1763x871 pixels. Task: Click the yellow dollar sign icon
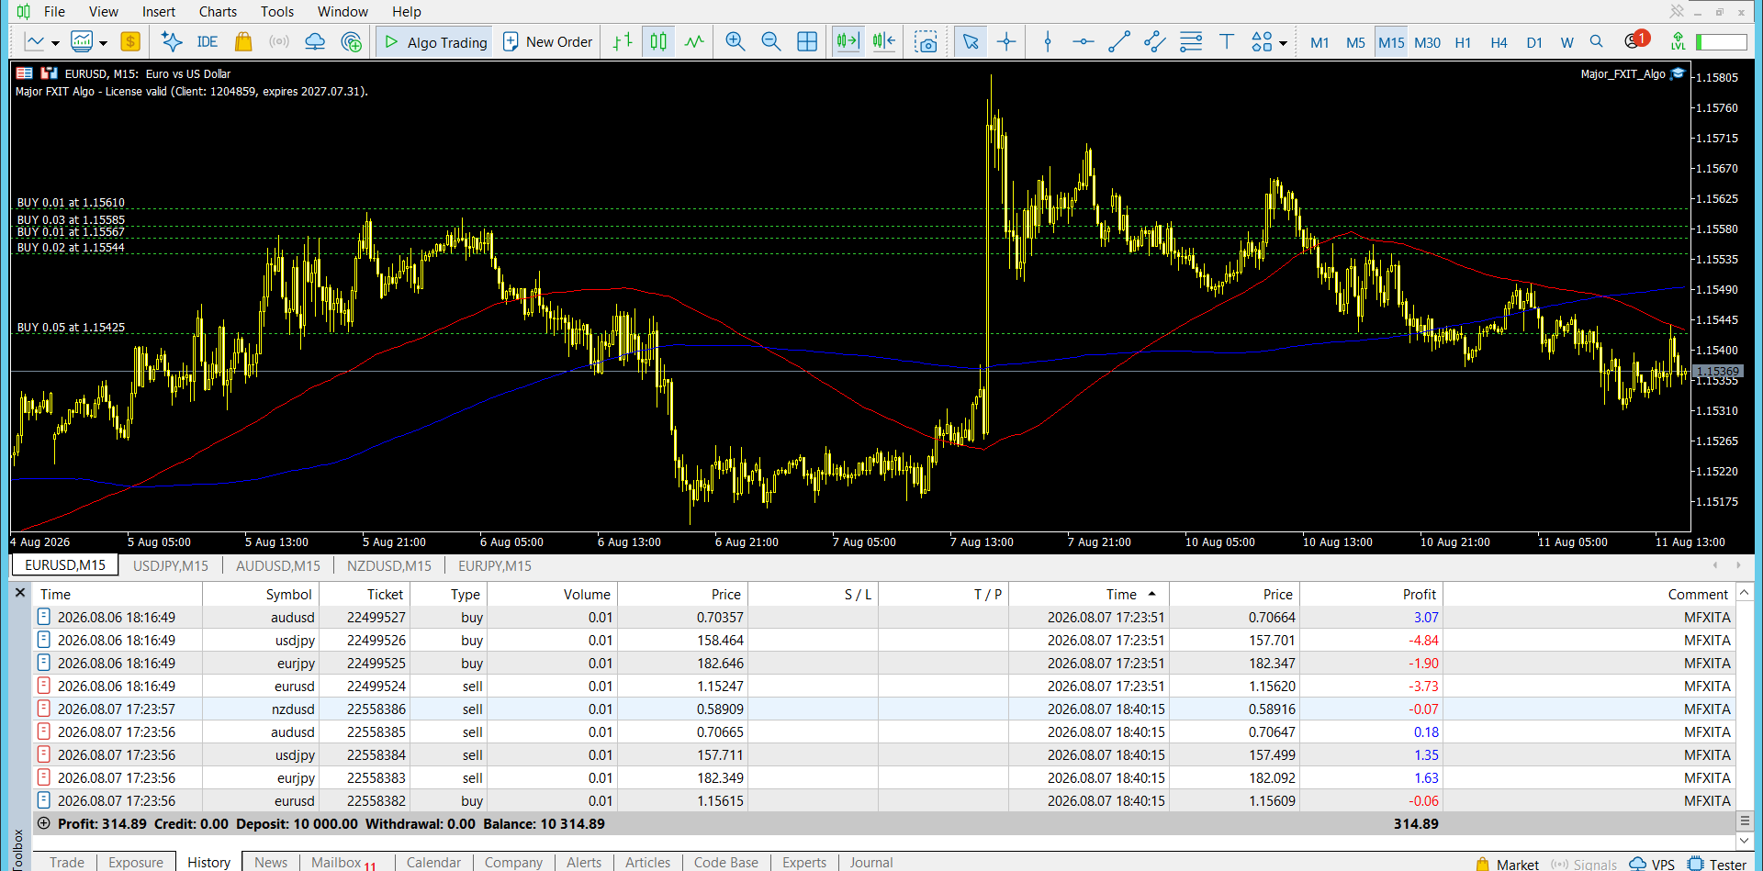pyautogui.click(x=130, y=41)
